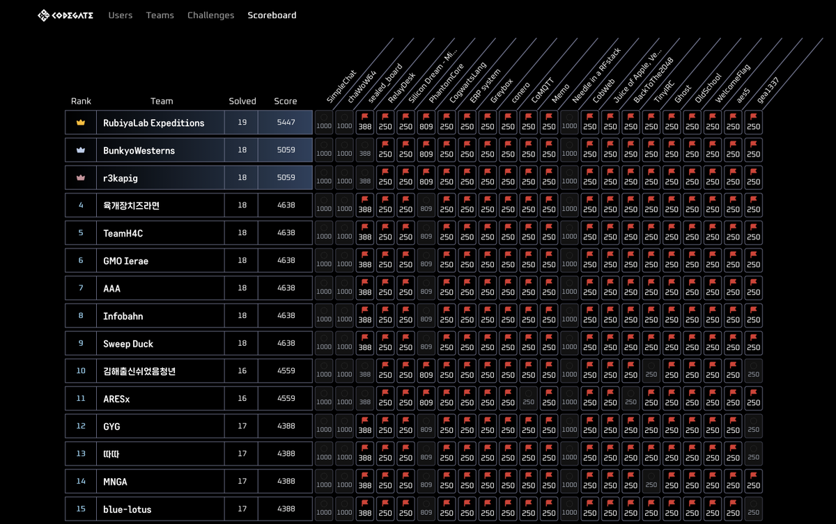This screenshot has height=524, width=836.
Task: Click r3kapig's WelcomeFlag flag cell
Action: click(713, 177)
